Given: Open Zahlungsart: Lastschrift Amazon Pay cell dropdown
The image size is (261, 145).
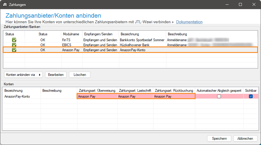Looking at the screenshot, I should pyautogui.click(x=135, y=96).
